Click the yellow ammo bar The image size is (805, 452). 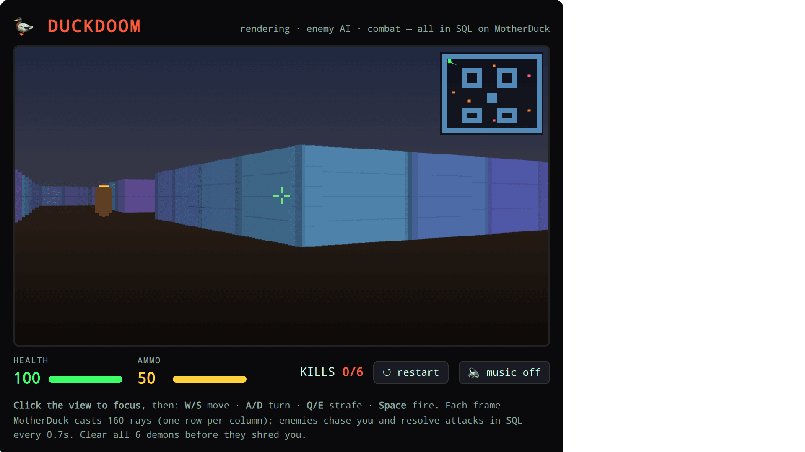(210, 379)
